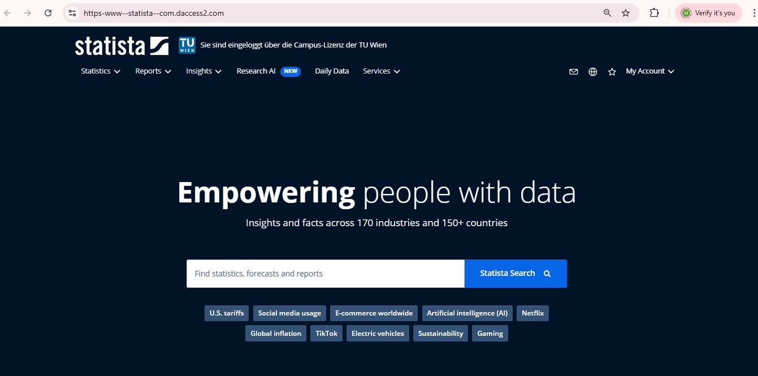This screenshot has height=376, width=758.
Task: Reload the page
Action: (48, 13)
